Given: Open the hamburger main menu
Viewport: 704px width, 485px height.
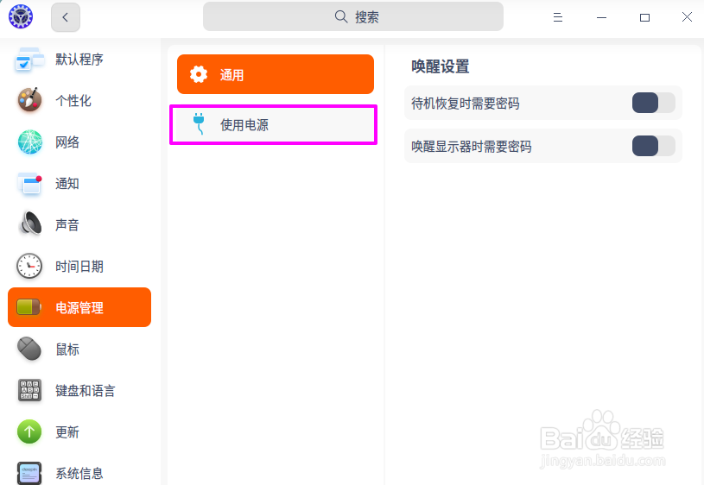Looking at the screenshot, I should [558, 17].
